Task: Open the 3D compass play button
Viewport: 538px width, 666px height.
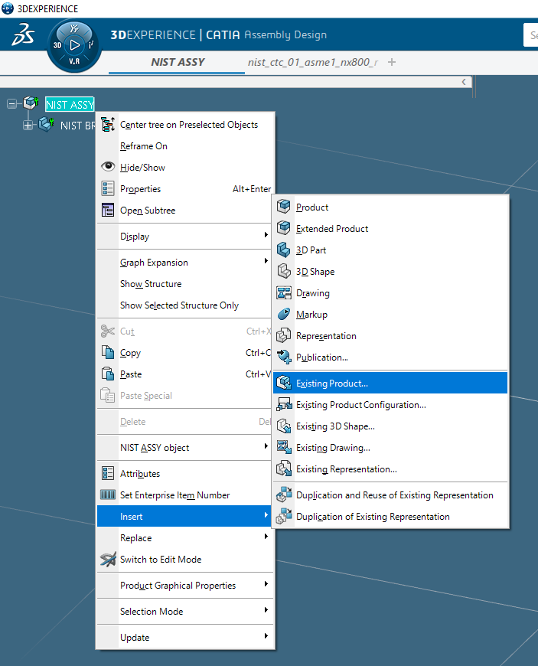Action: (x=75, y=45)
